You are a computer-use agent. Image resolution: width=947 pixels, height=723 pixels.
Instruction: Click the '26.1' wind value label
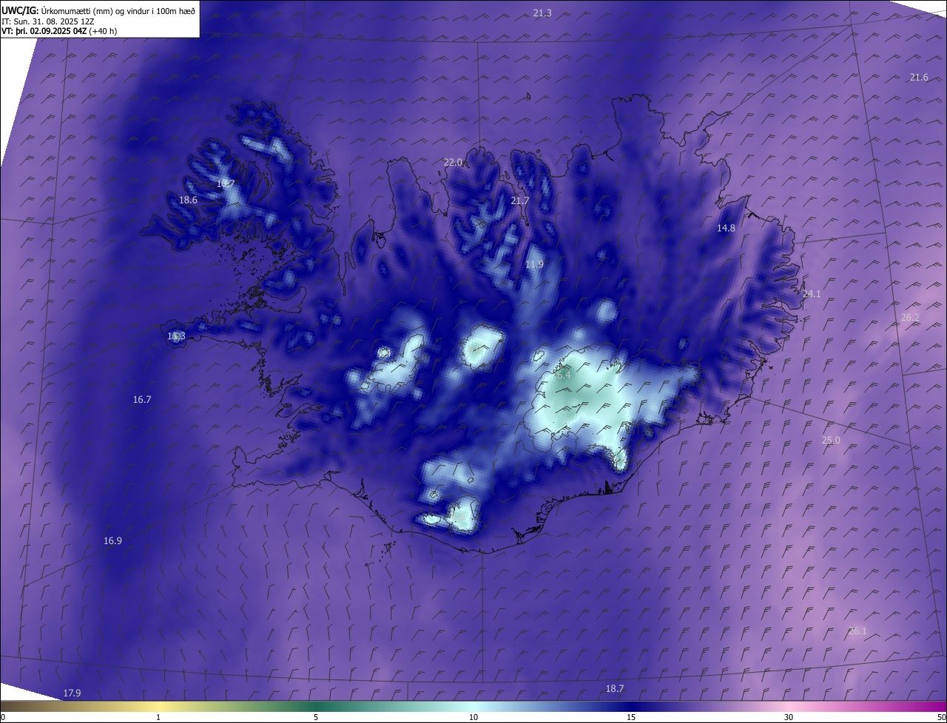point(857,631)
